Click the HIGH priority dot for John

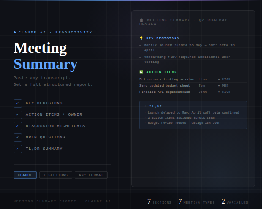coord(219,92)
